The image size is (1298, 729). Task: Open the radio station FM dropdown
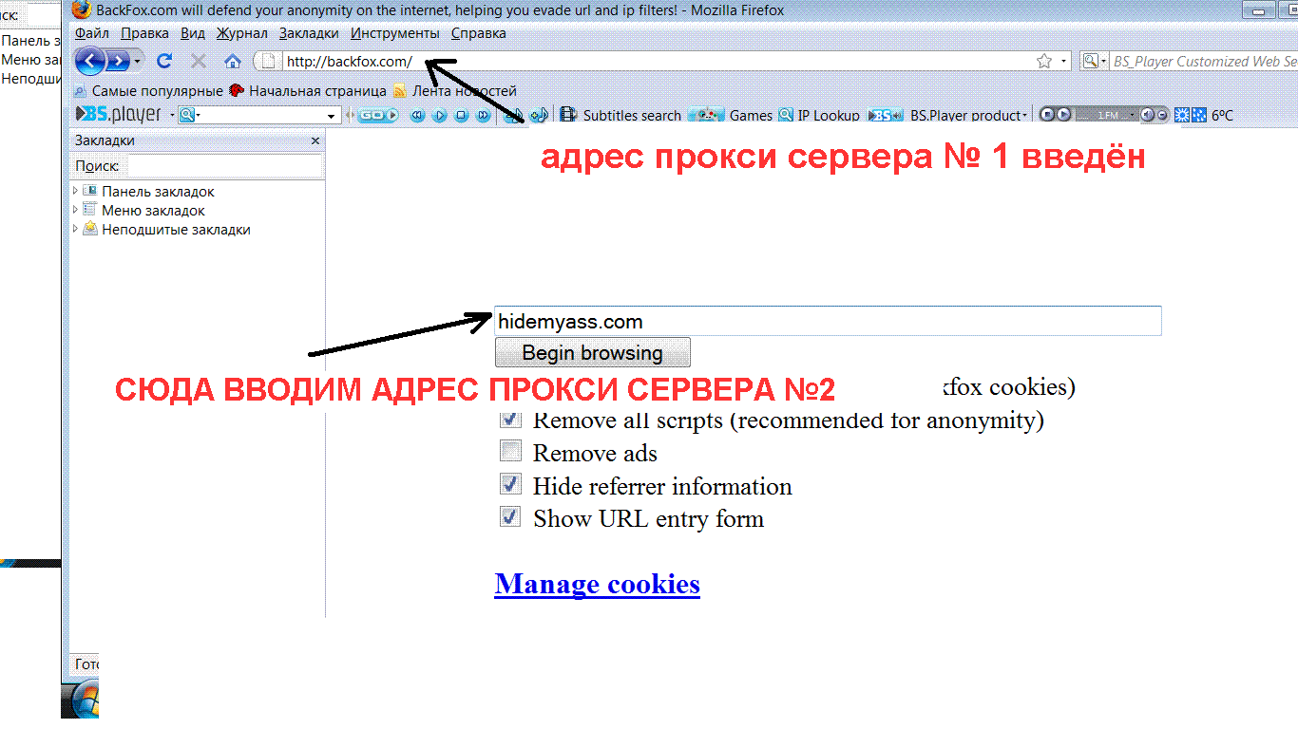pos(1131,115)
